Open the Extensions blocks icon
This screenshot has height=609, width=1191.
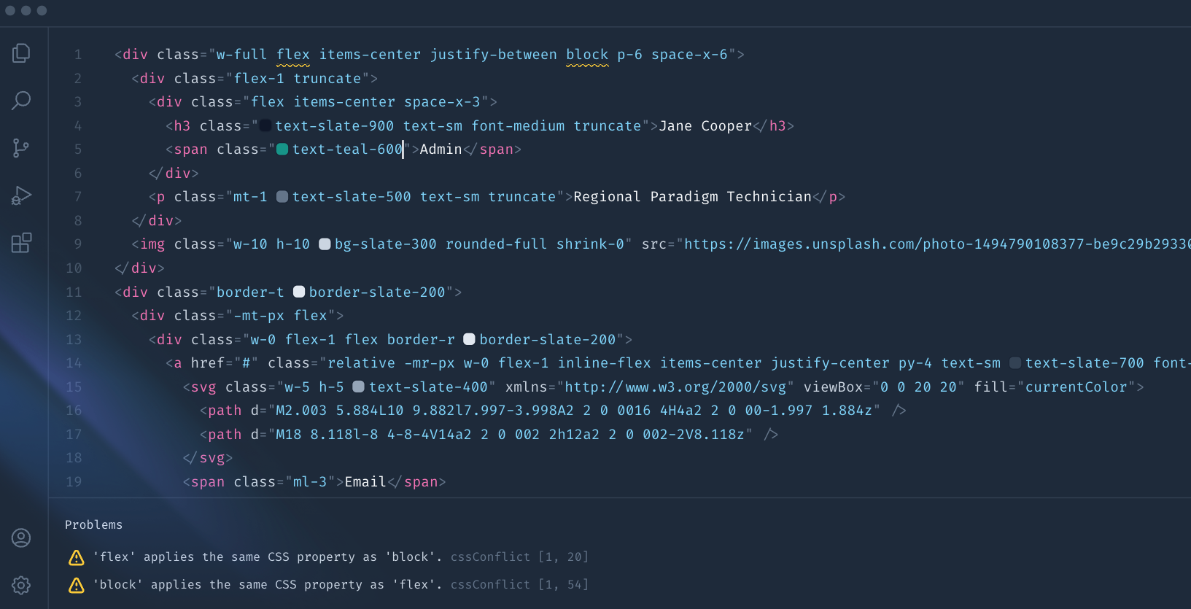pyautogui.click(x=21, y=243)
